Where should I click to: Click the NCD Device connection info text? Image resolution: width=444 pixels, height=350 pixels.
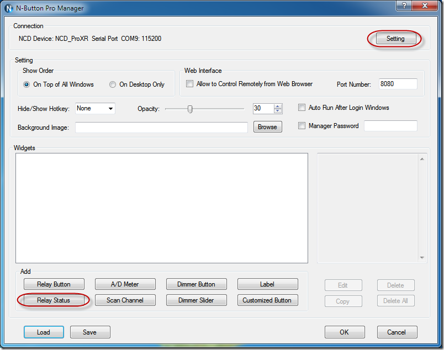90,39
